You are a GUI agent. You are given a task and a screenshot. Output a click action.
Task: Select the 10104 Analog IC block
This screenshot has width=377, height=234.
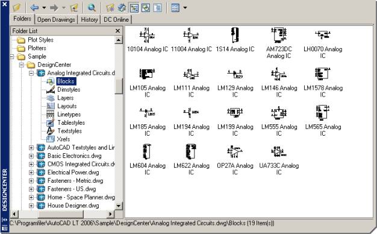point(148,40)
